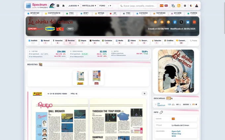Click the icon next to DESCARGAS heading
Screen dimensions: 225x140
pos(169,98)
